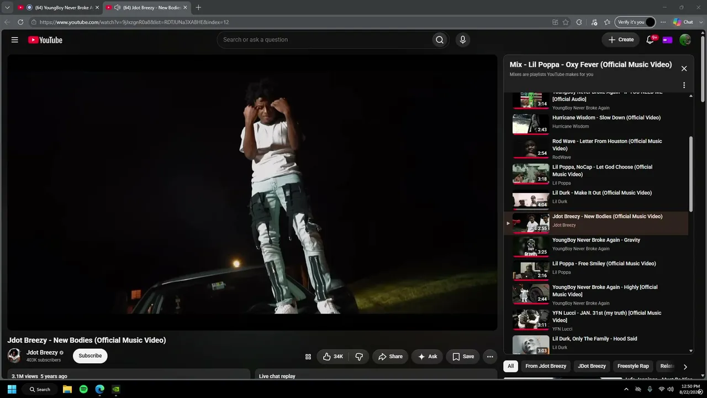This screenshot has height=398, width=707.
Task: Click the grid icon beside the like button
Action: [308, 357]
